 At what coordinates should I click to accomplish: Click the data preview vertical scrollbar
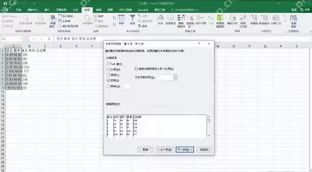[209, 126]
